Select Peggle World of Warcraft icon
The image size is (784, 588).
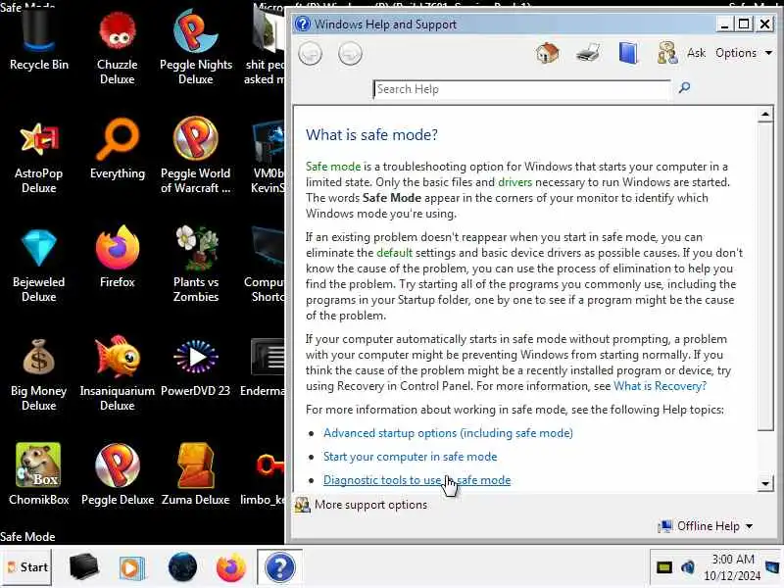tap(195, 156)
